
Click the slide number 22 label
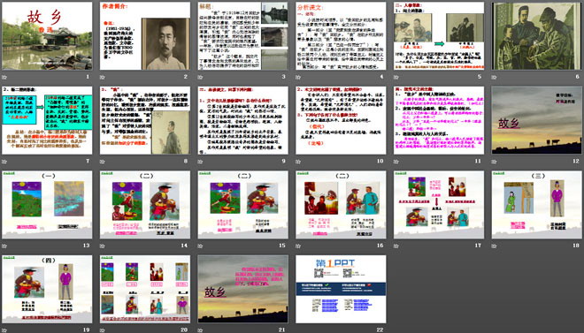[380, 329]
